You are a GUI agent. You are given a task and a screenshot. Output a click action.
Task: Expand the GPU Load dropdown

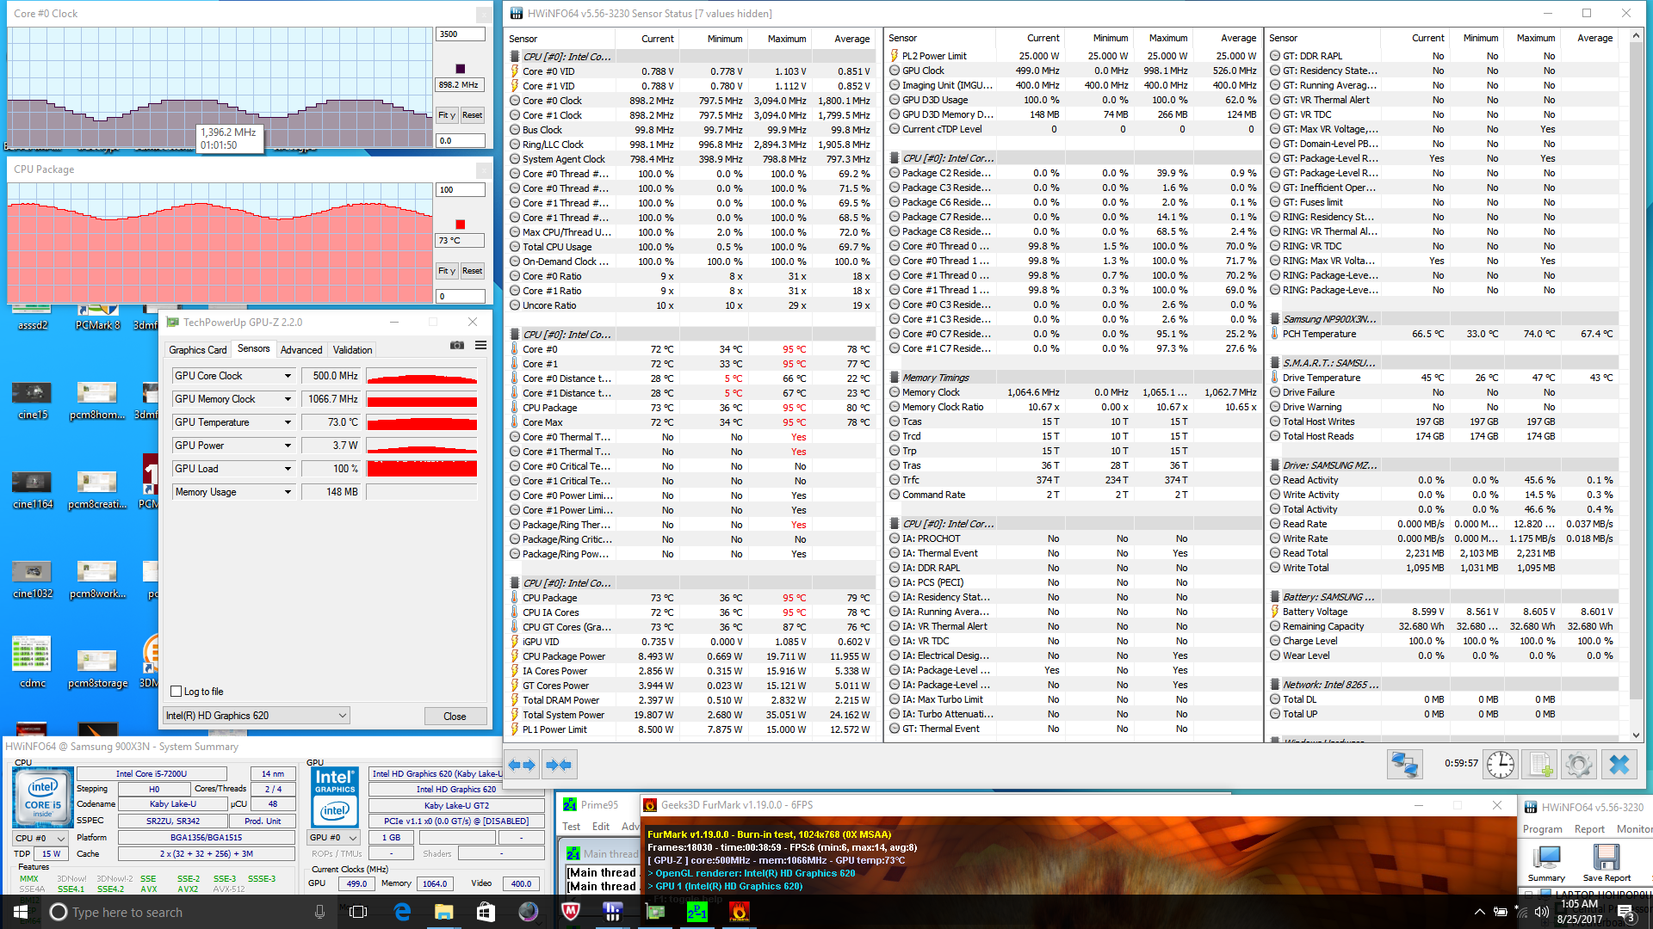[x=288, y=469]
